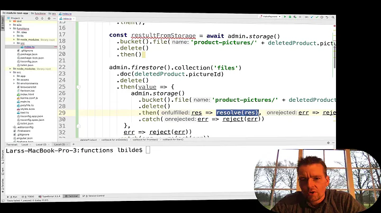Toggle the Favorites side tool window tab
The height and width of the screenshot is (213, 381).
[3, 186]
